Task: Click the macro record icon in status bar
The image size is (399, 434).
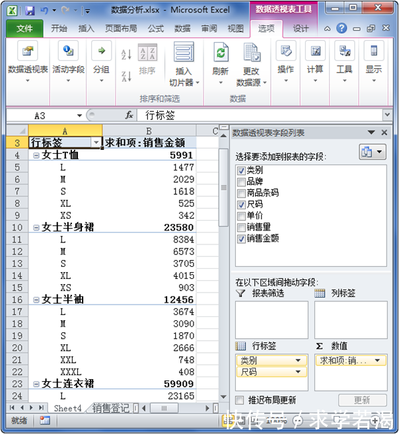Action: coord(45,420)
